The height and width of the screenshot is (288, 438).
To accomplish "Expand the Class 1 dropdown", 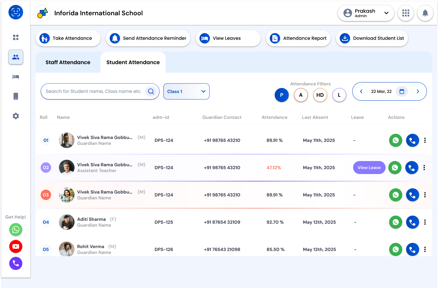I will [186, 92].
